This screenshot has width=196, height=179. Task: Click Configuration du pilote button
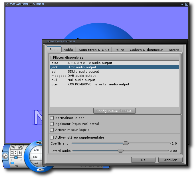tap(114, 111)
